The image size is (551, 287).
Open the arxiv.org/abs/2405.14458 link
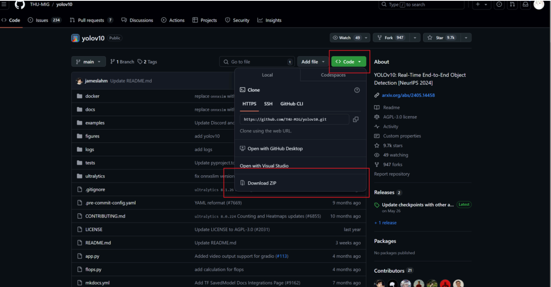tap(408, 96)
